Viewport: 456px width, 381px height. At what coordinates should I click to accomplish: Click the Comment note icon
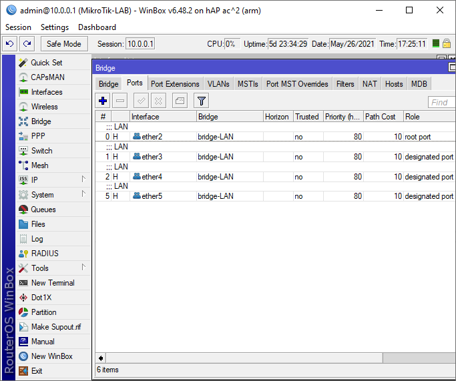[x=180, y=101]
